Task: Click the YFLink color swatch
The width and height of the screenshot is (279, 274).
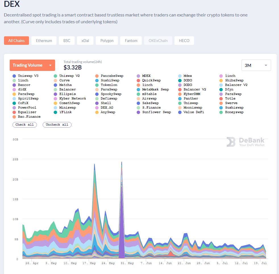Action: [x=55, y=112]
